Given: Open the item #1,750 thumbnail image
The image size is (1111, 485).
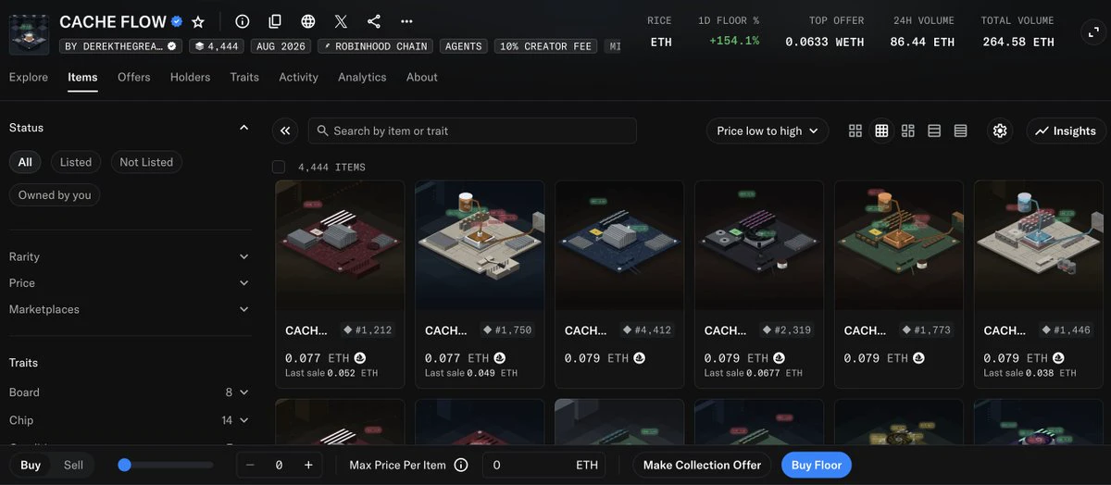Looking at the screenshot, I should pyautogui.click(x=480, y=245).
